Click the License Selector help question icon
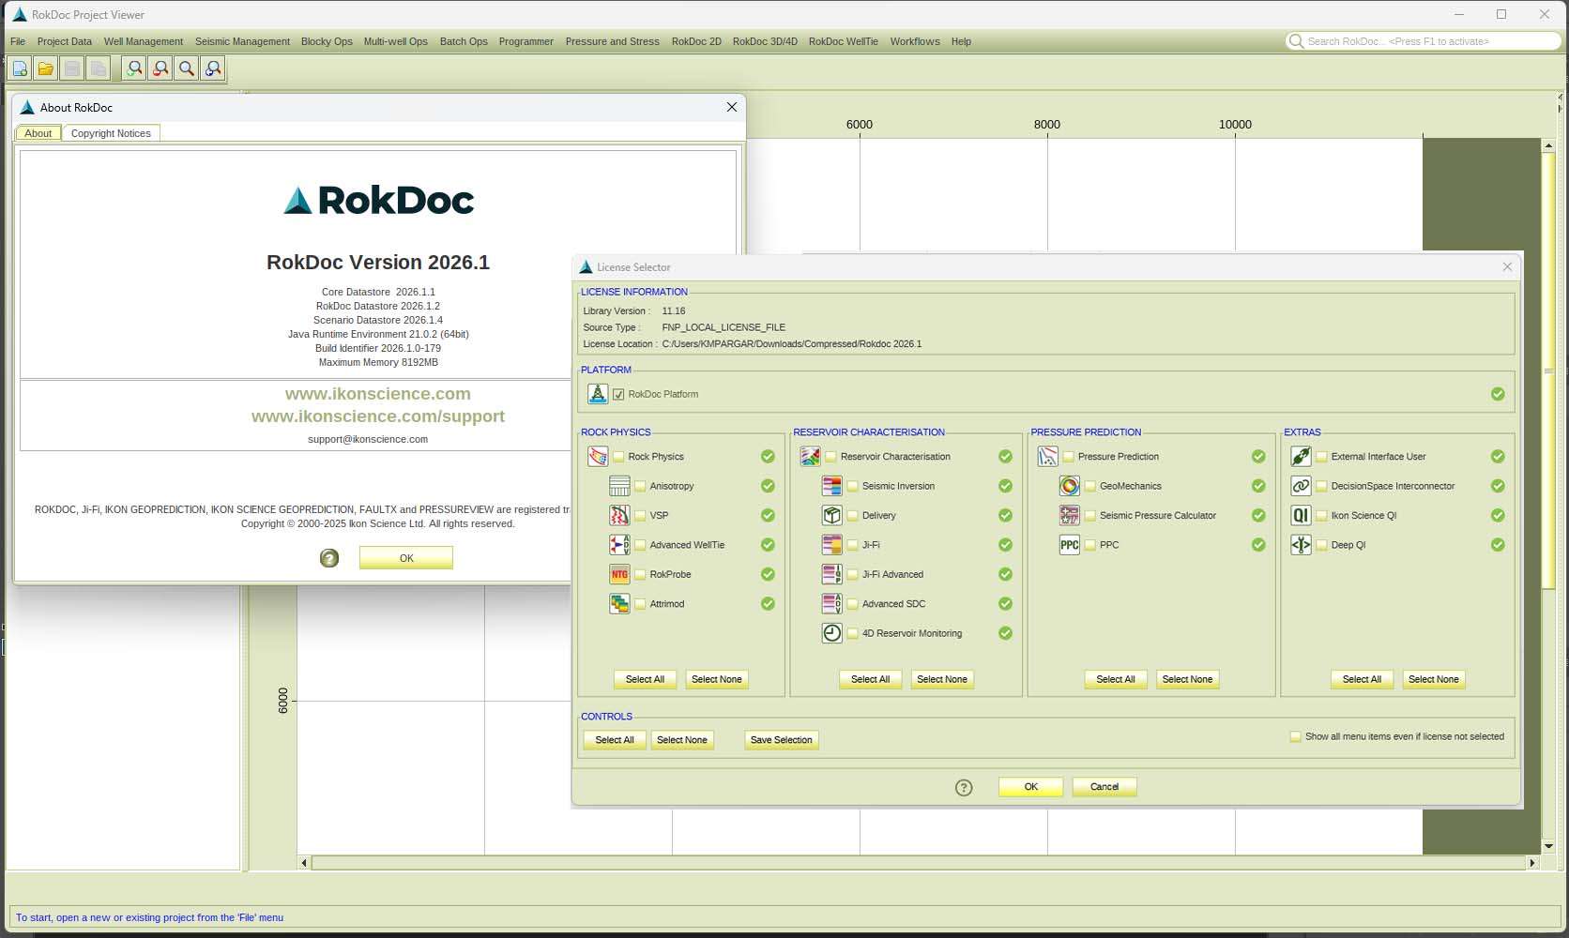This screenshot has height=938, width=1569. pos(964,787)
